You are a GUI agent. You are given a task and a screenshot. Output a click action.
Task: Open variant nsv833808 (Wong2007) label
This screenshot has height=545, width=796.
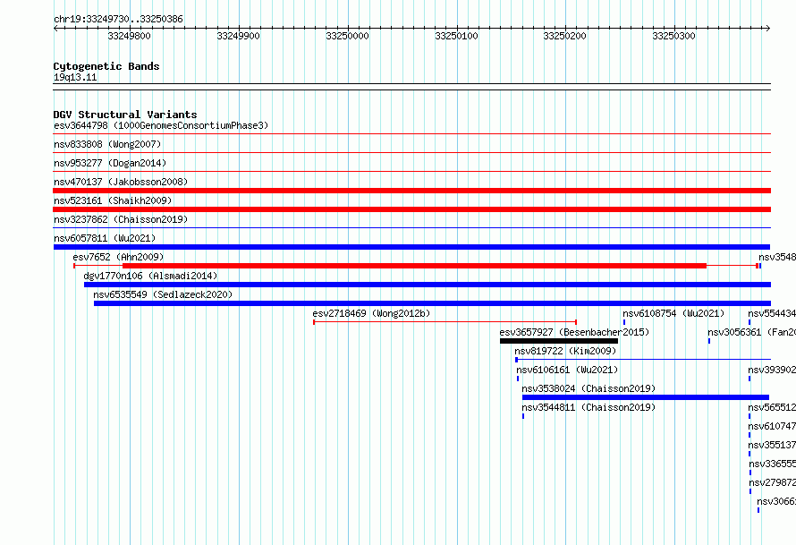point(107,144)
